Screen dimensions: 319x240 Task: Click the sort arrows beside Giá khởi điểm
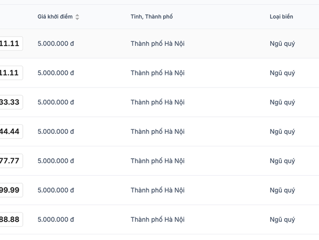click(77, 17)
